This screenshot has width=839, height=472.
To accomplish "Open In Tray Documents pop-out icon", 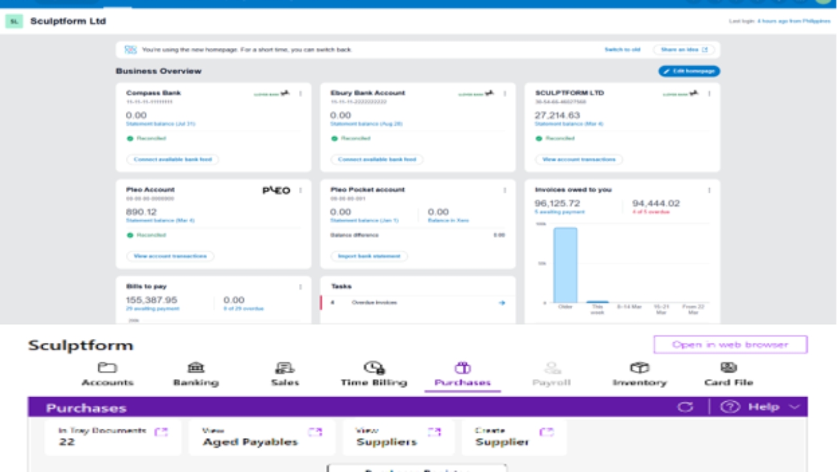I will [161, 432].
